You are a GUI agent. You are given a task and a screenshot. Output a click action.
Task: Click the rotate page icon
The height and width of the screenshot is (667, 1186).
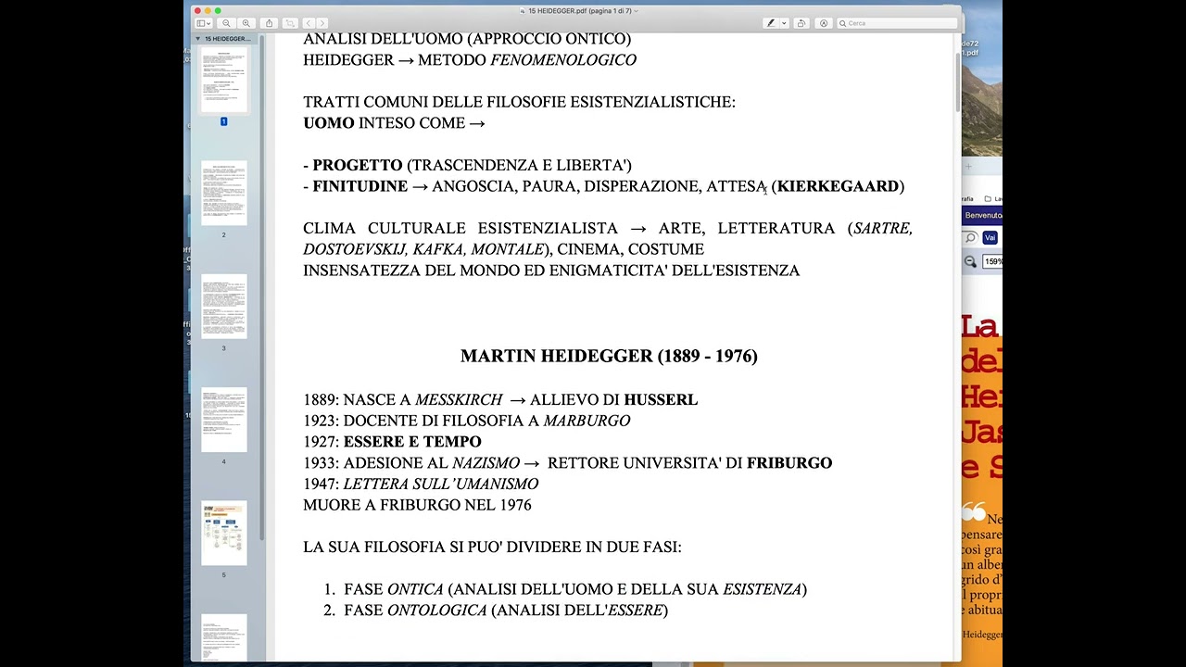[x=801, y=23]
